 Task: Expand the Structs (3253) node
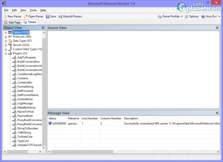[6, 45]
